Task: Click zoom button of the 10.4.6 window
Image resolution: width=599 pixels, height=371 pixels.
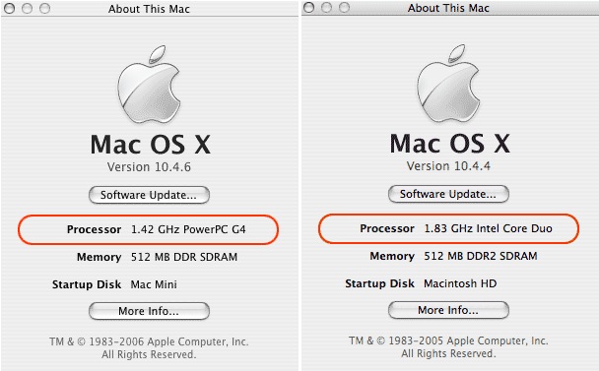Action: pos(44,9)
